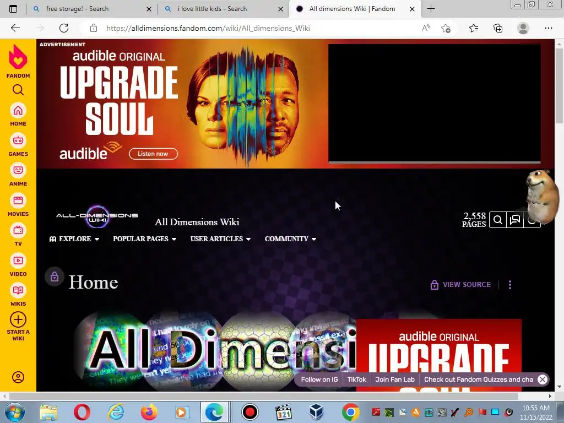Launch Firefox from the taskbar
This screenshot has height=423, width=564.
tap(149, 412)
